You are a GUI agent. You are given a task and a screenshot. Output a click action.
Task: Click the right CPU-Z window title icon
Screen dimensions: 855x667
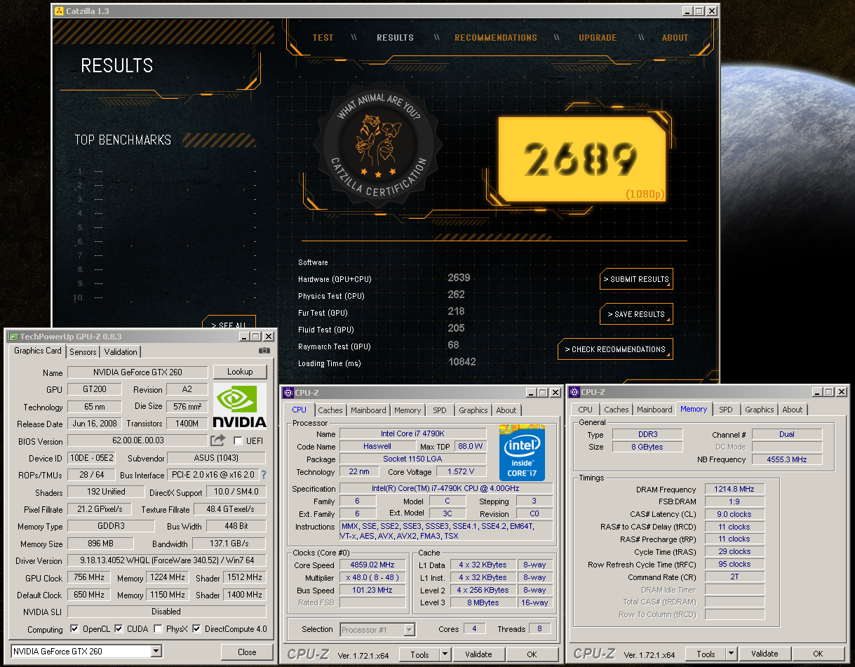click(x=574, y=392)
